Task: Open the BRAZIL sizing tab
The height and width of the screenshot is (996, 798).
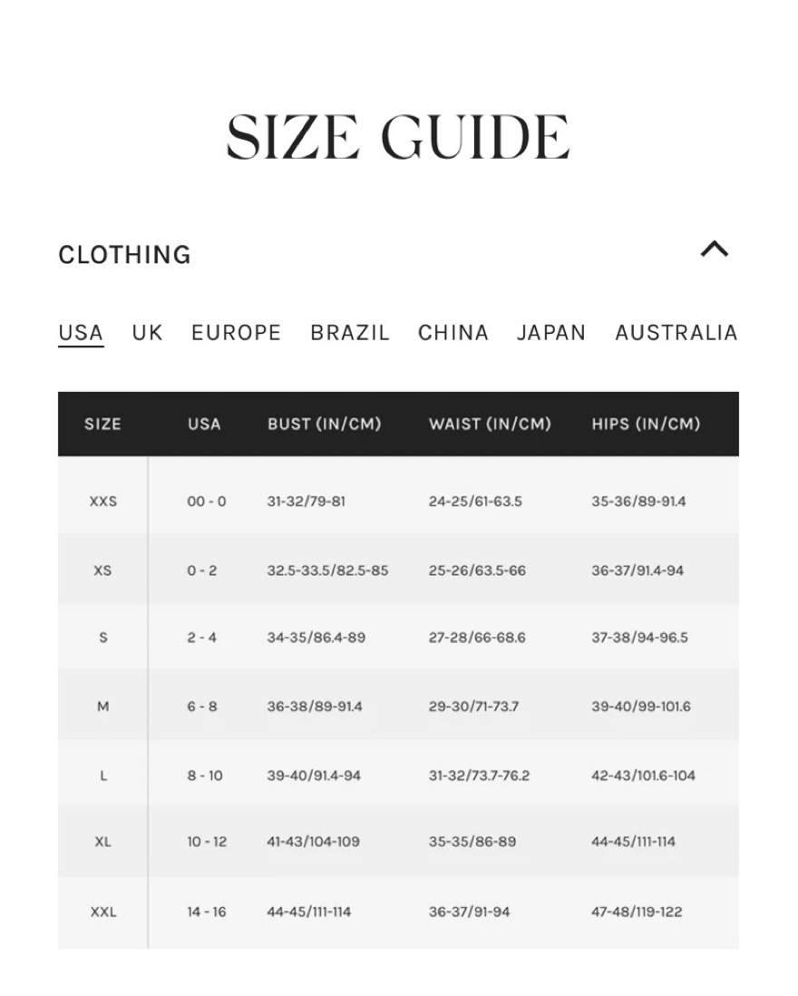Action: pos(350,333)
